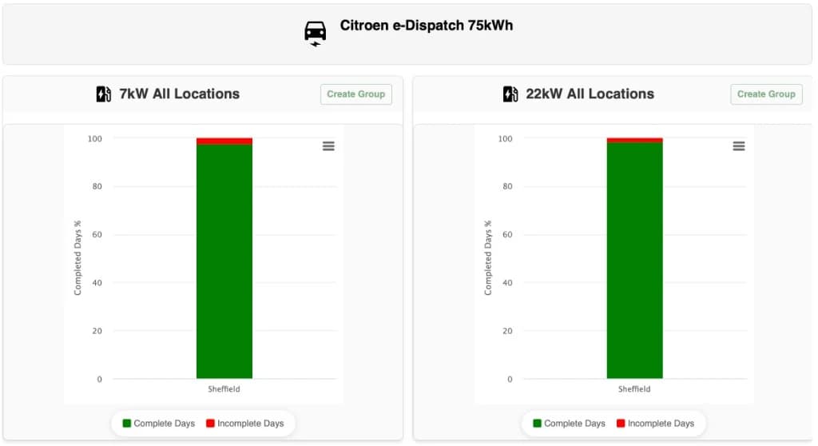The height and width of the screenshot is (446, 818).
Task: Click red Incomplete Days swatch in 7kW legend
Action: [210, 423]
